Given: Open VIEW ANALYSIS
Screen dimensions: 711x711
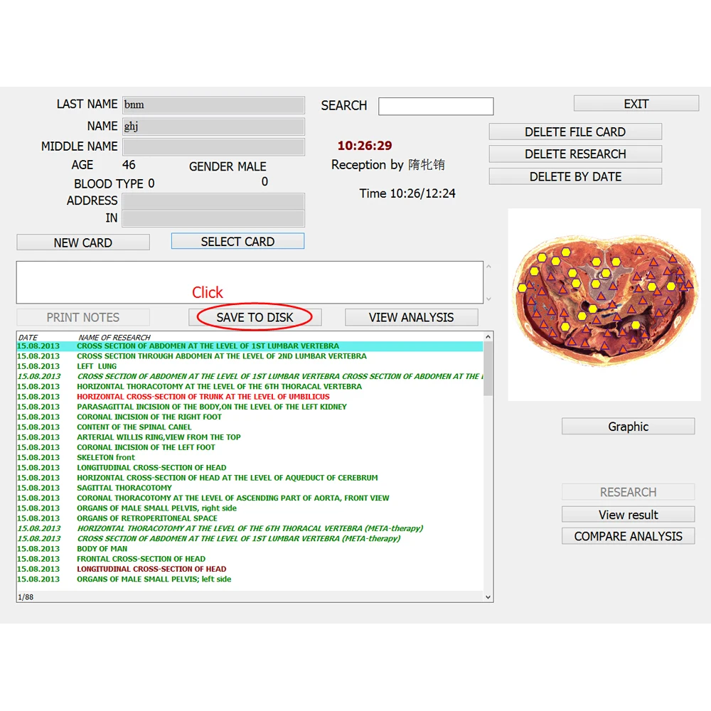Looking at the screenshot, I should tap(411, 317).
